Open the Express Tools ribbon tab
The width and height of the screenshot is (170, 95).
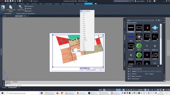tap(80, 4)
